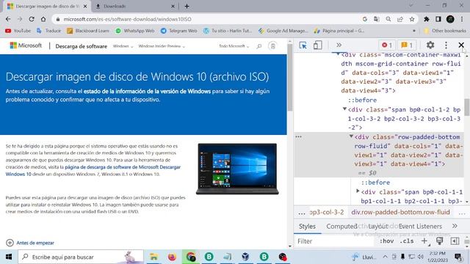Activate DevTools inspect element picker
Image resolution: width=470 pixels, height=264 pixels.
(303, 45)
